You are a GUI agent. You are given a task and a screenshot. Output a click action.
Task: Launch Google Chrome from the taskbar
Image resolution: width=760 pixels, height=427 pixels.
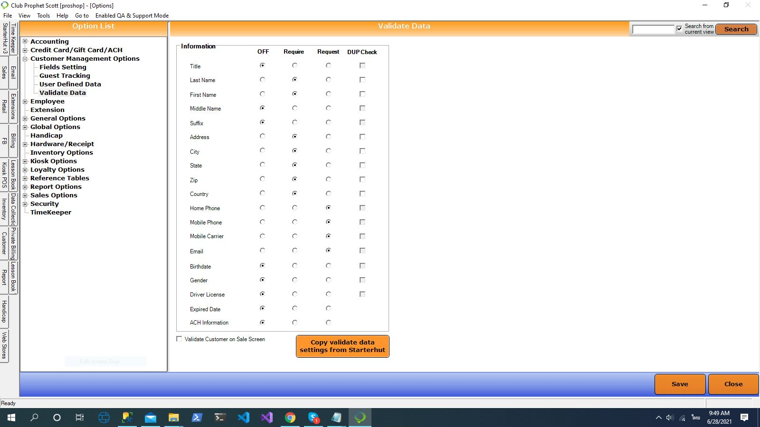(290, 418)
